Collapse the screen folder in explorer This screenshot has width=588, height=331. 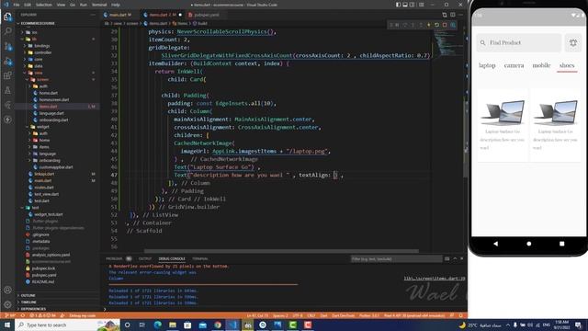tap(42, 80)
